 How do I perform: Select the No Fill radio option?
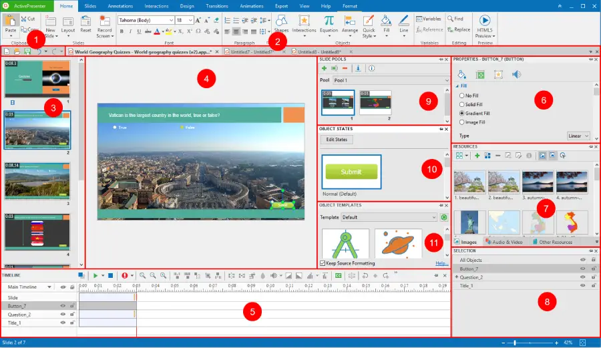[x=462, y=96]
